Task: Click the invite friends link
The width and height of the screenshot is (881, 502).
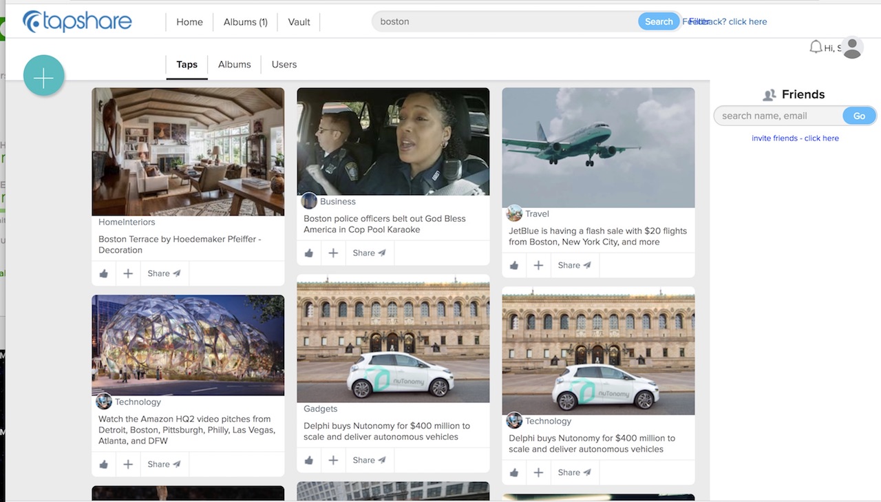Action: pyautogui.click(x=795, y=138)
